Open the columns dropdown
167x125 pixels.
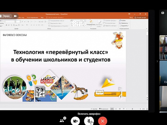pos(43,25)
